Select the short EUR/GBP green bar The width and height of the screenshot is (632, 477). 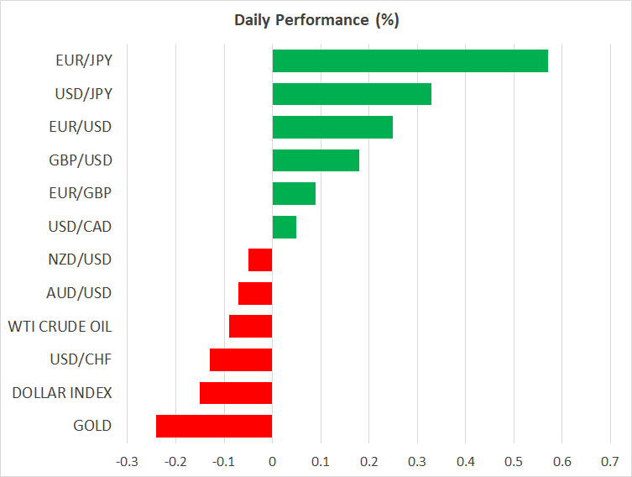(294, 193)
